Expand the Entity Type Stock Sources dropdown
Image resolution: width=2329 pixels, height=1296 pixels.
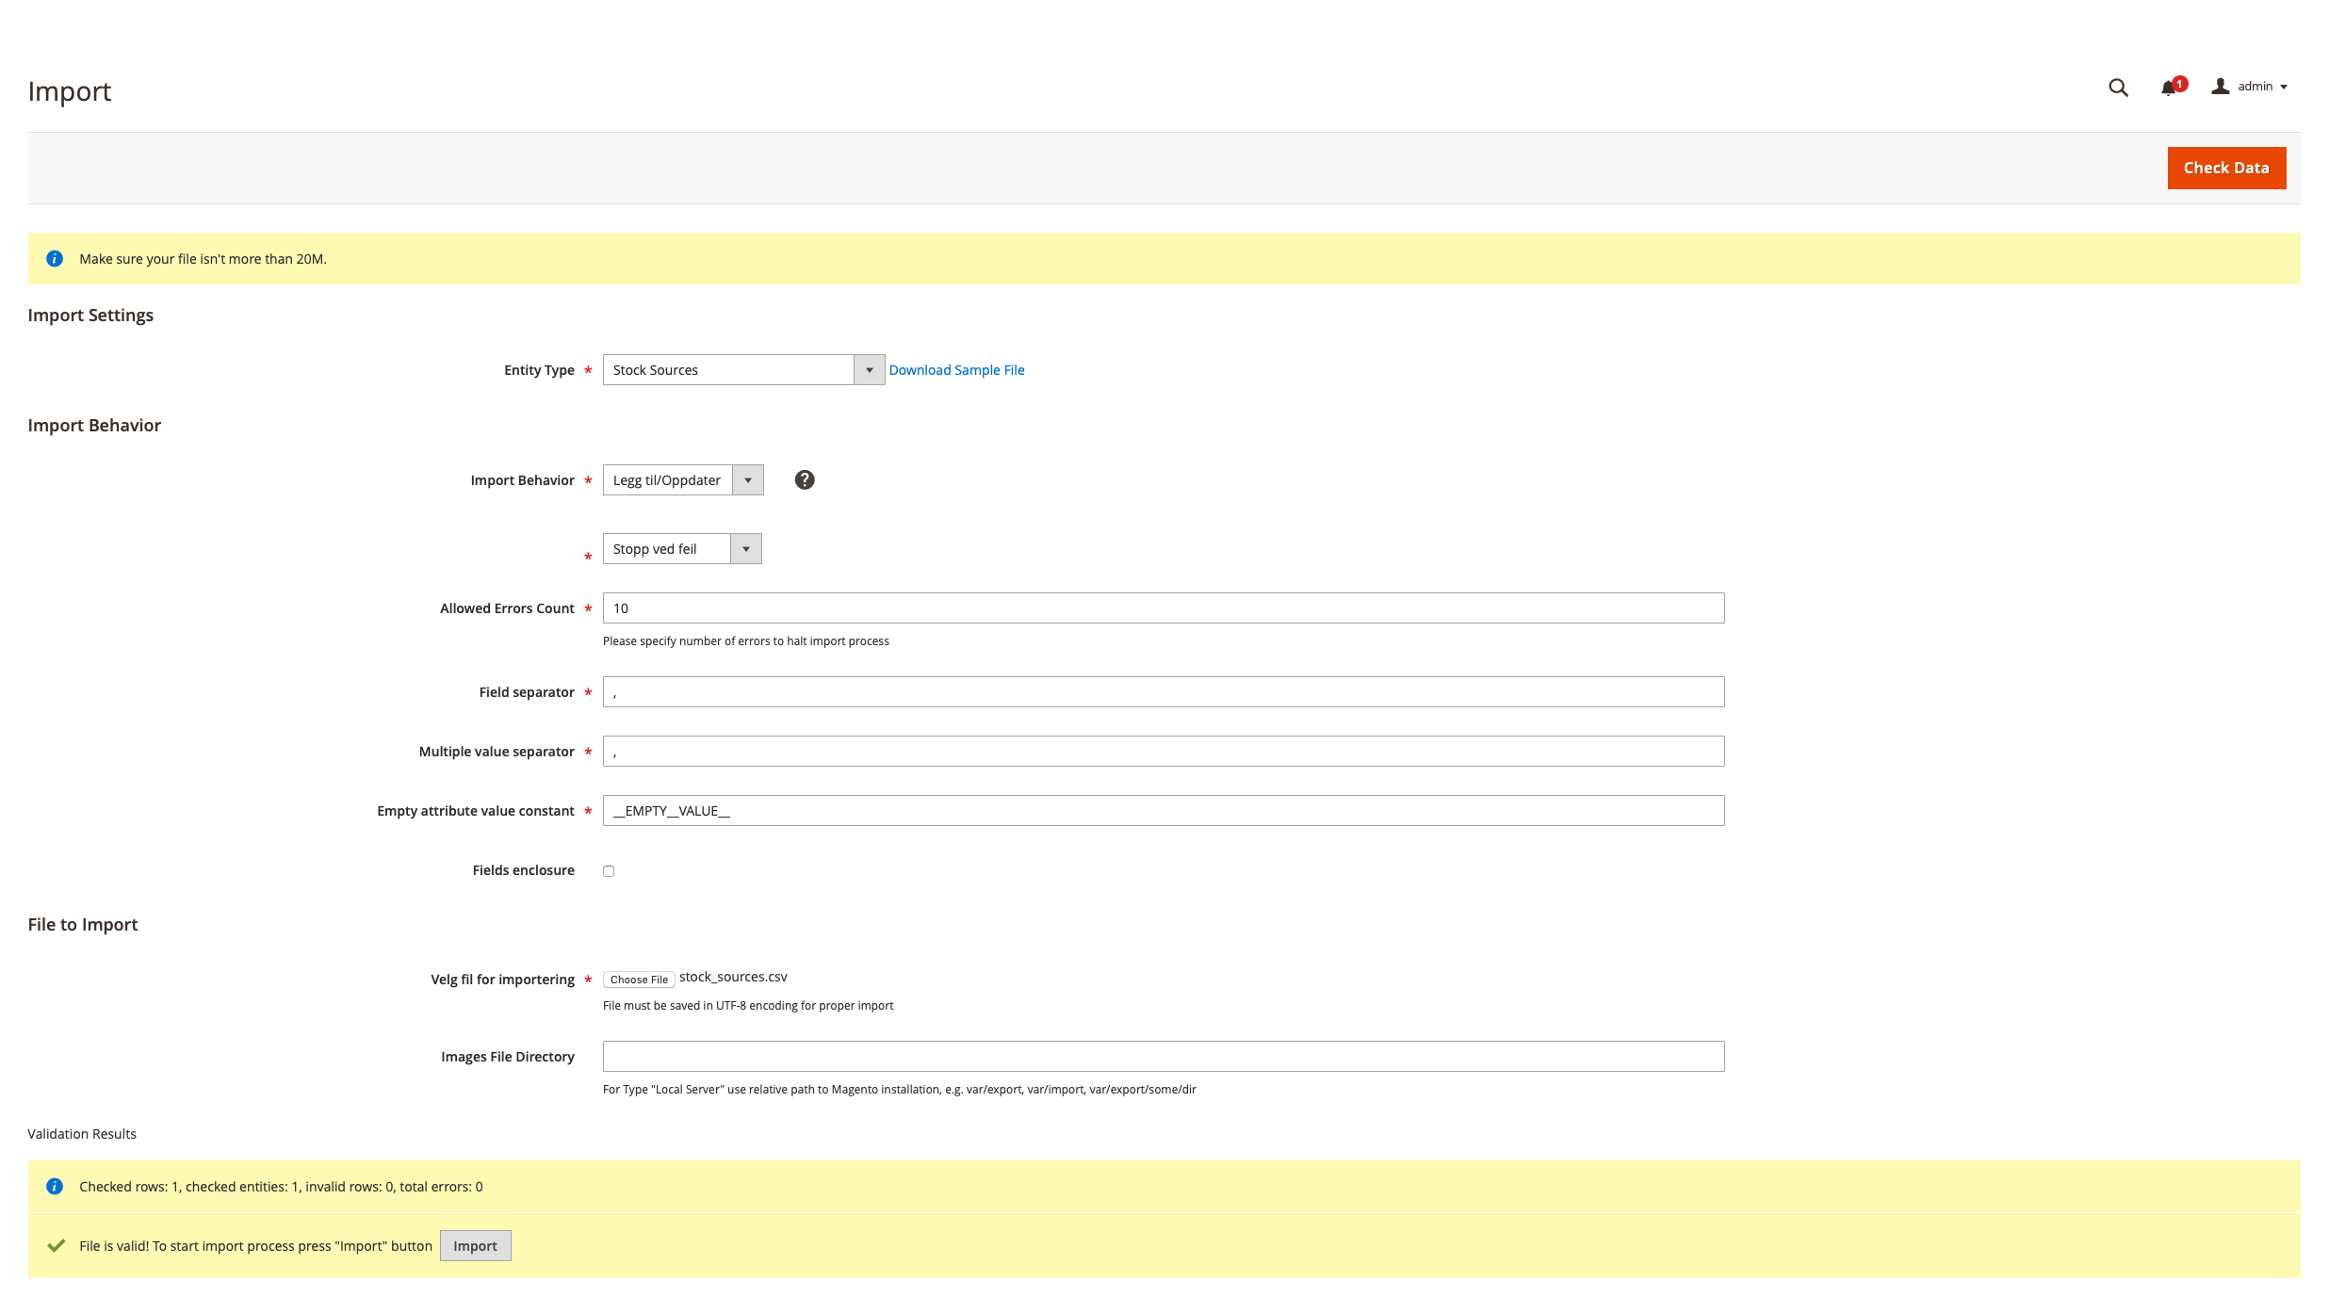(742, 370)
